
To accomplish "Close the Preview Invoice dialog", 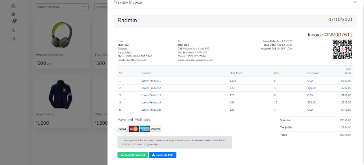I will coord(355,2).
